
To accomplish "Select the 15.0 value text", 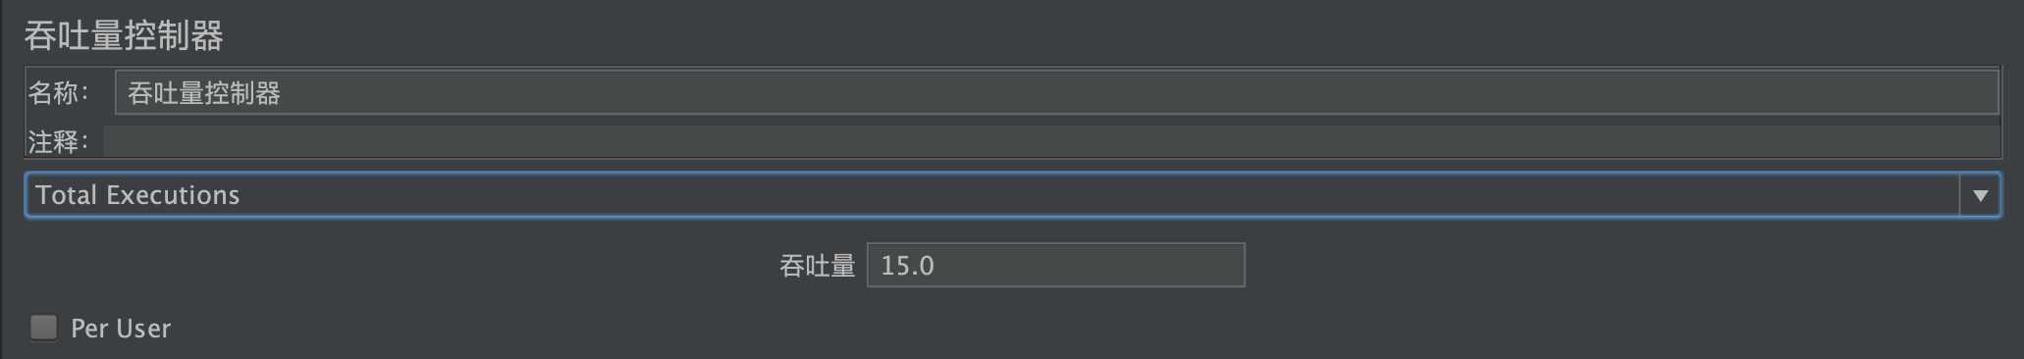I will [907, 266].
